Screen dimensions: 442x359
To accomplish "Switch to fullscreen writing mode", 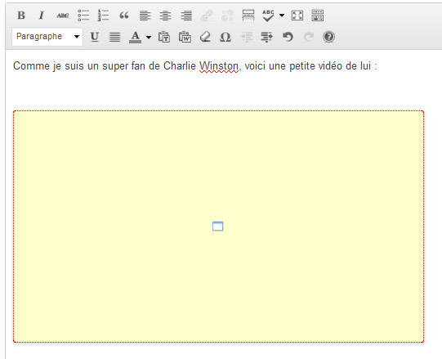I will 297,16.
